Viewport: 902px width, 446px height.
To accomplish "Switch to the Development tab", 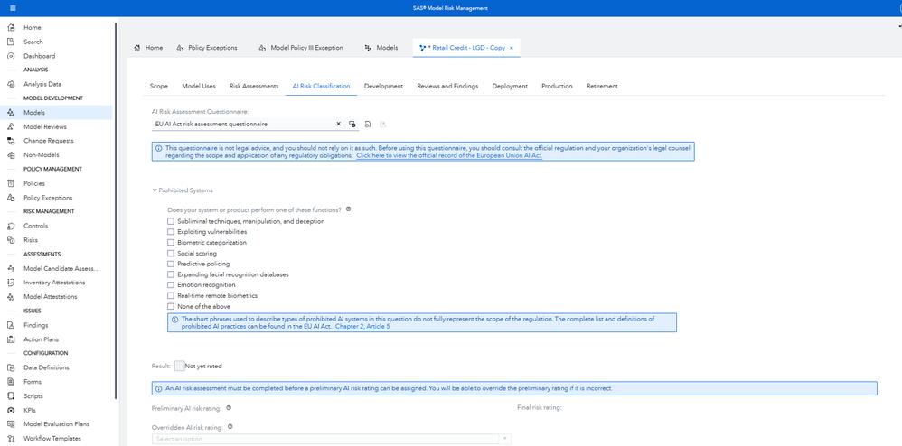I will [383, 86].
